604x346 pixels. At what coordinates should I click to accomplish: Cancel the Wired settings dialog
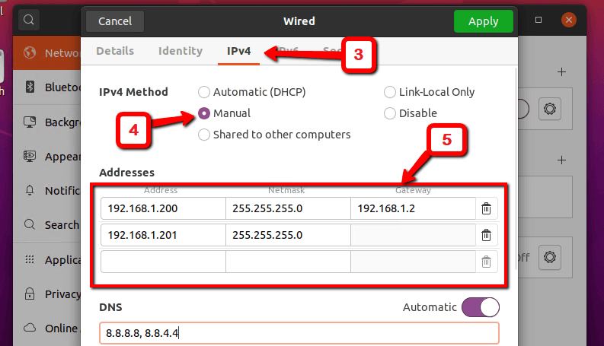click(115, 21)
